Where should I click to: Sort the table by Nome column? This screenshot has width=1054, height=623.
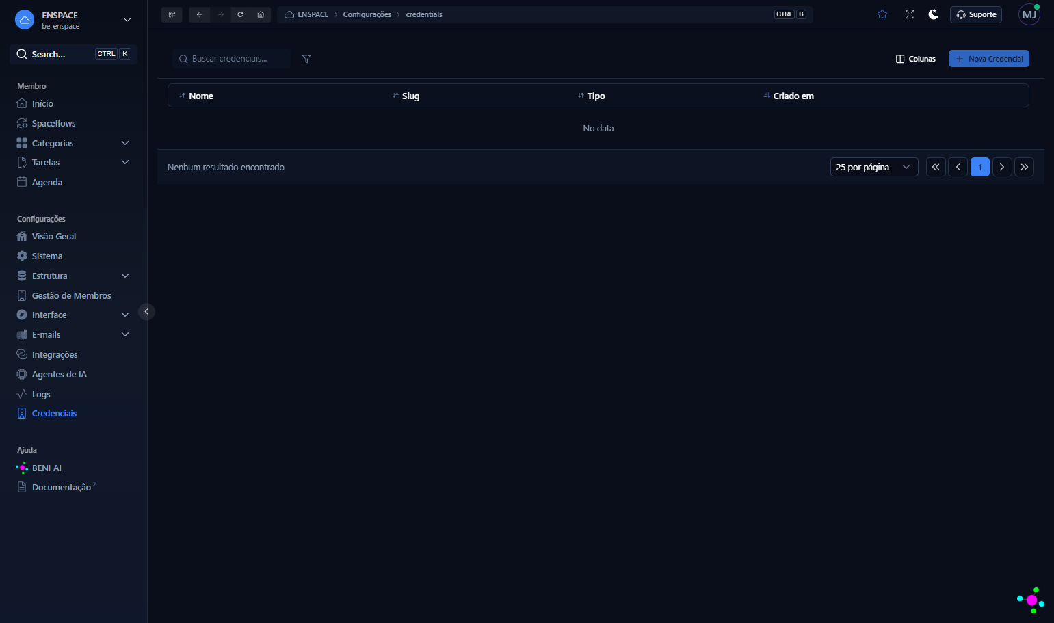196,96
